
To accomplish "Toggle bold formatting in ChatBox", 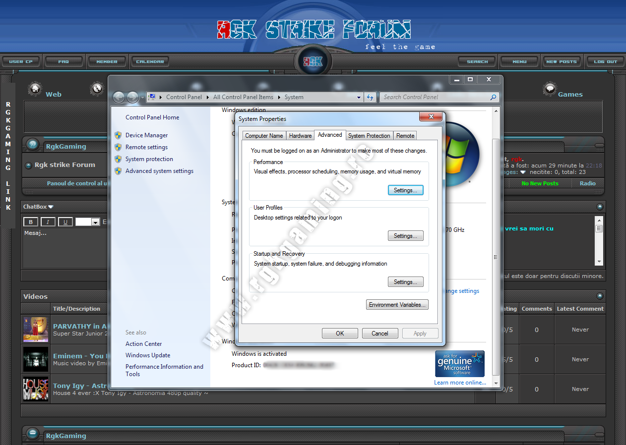I will coord(31,222).
